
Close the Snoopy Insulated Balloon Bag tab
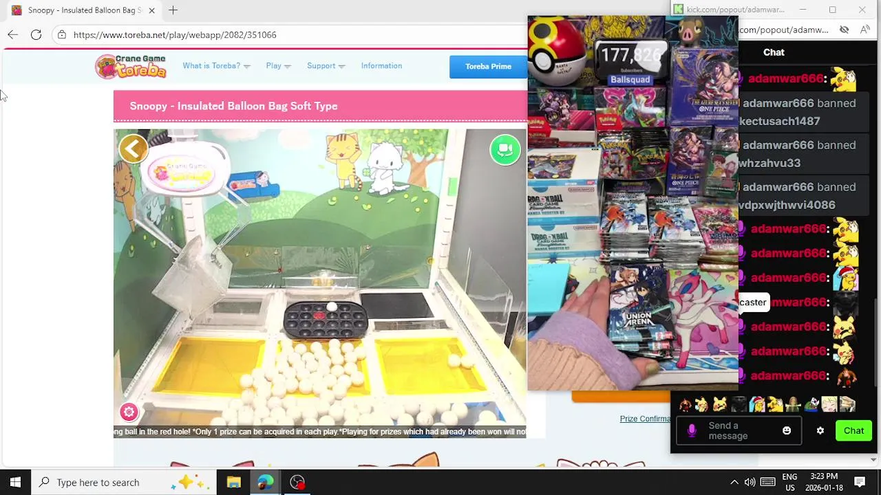click(151, 10)
